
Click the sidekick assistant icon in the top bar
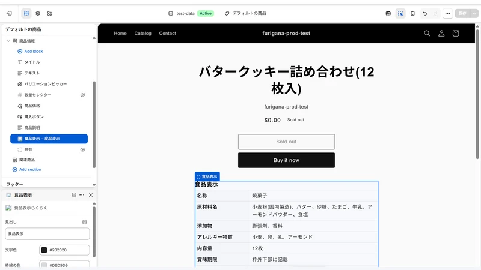point(388,13)
